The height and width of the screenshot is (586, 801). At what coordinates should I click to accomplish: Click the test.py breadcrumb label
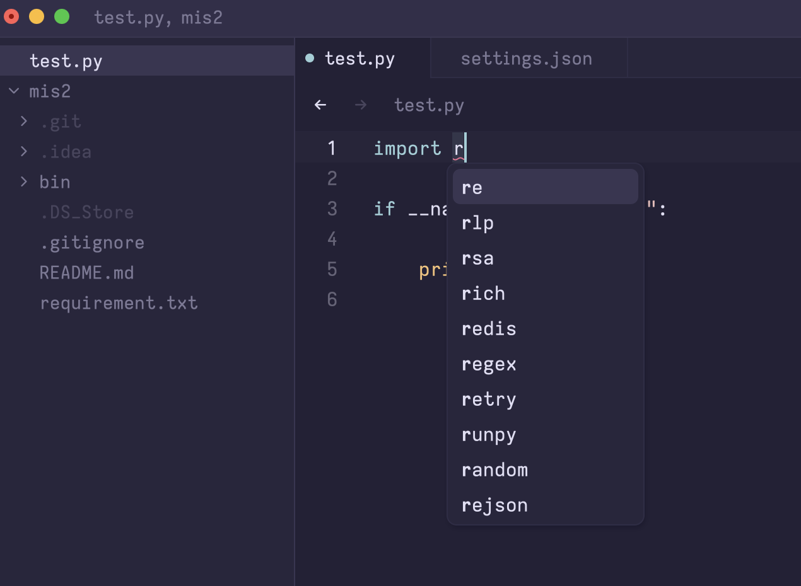[429, 105]
